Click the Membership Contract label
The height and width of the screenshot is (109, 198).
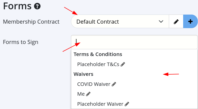[31, 22]
